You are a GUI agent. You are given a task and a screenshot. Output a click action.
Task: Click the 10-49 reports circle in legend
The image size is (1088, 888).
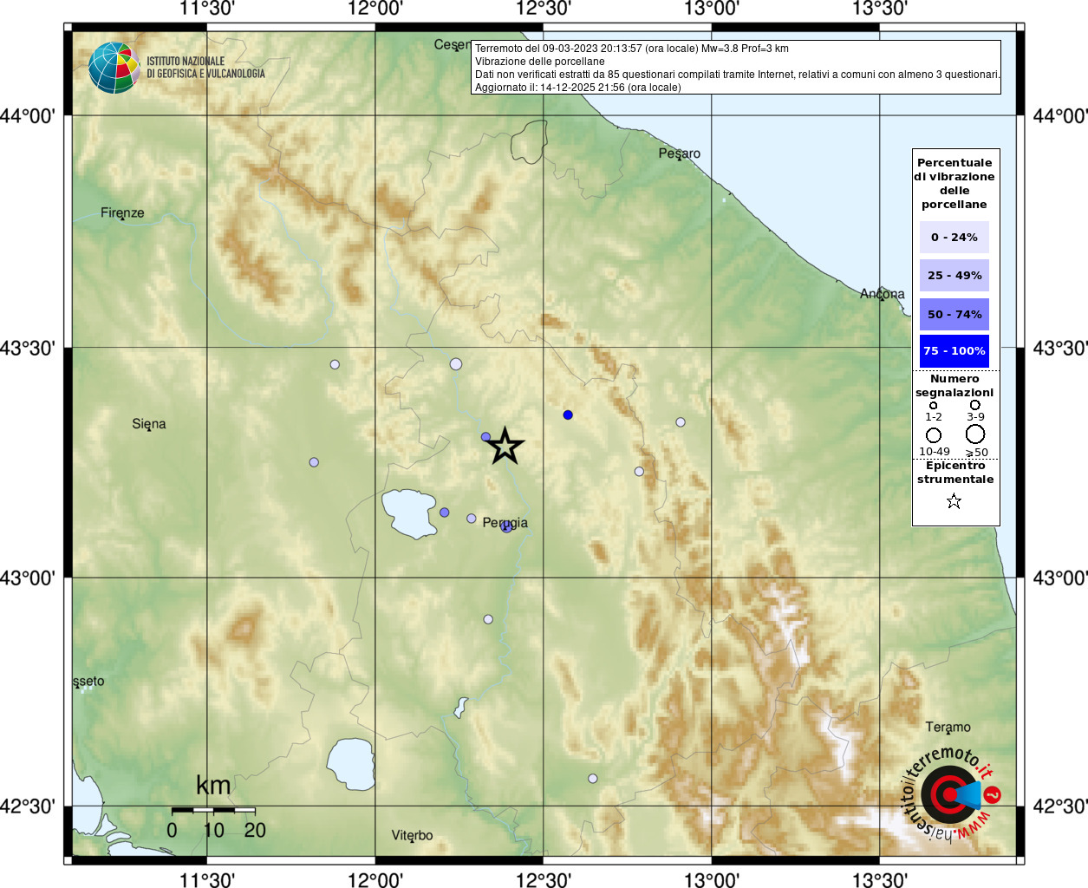[934, 434]
